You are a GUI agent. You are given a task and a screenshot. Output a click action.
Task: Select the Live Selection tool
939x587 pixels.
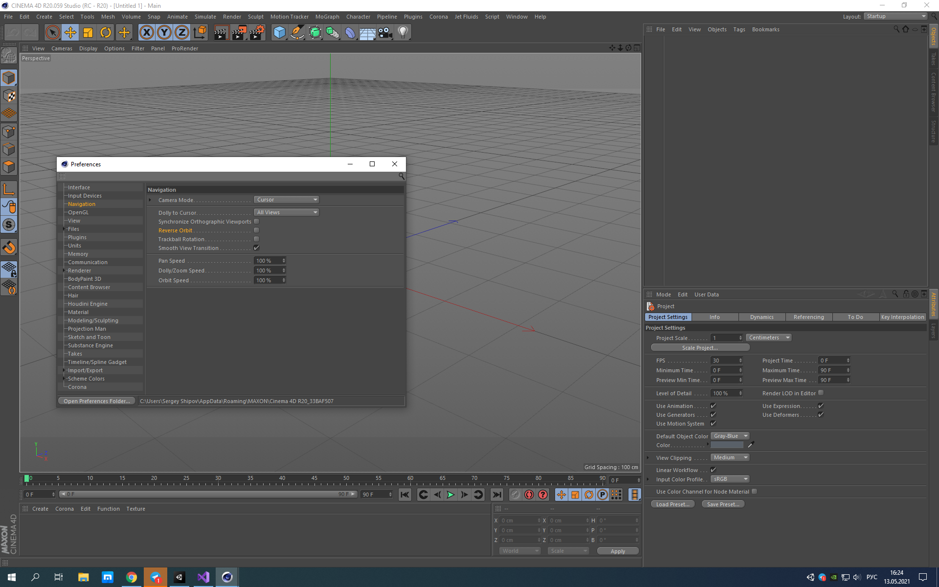tap(52, 33)
